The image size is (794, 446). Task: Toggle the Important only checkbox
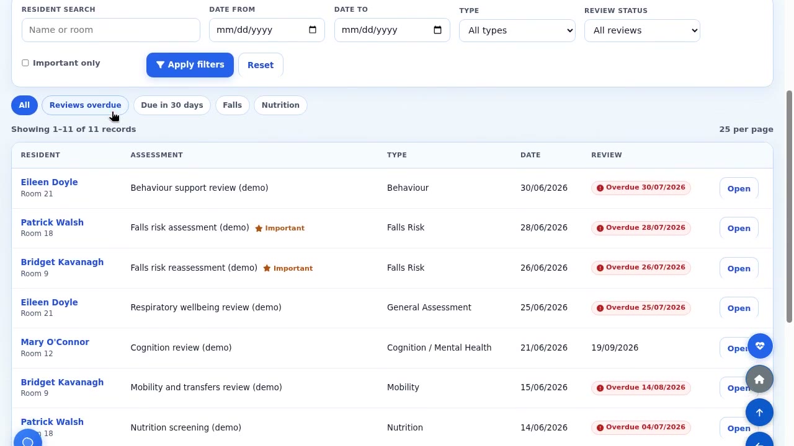point(25,63)
